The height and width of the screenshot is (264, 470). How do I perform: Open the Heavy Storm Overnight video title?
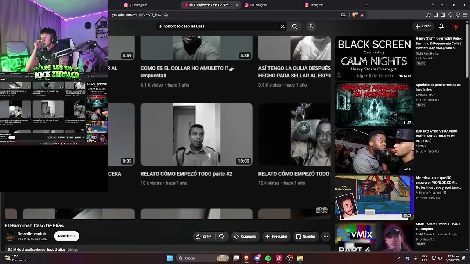coord(438,43)
